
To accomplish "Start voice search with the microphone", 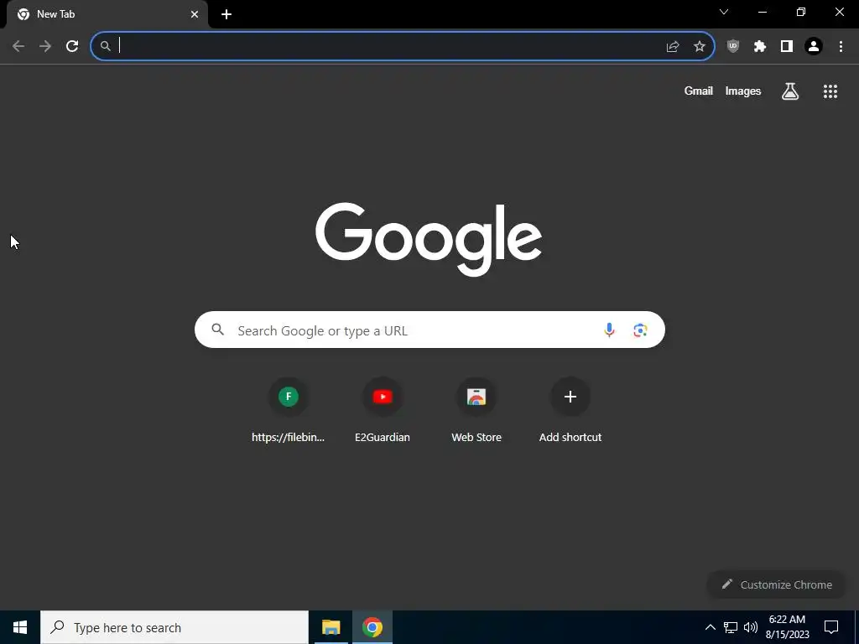I will pos(609,330).
